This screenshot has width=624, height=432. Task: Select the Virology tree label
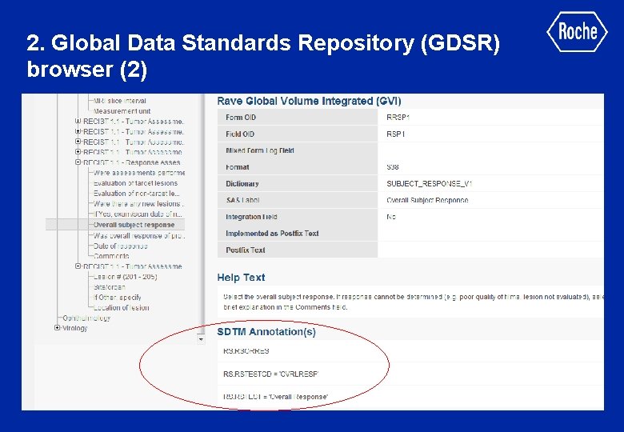pos(75,328)
